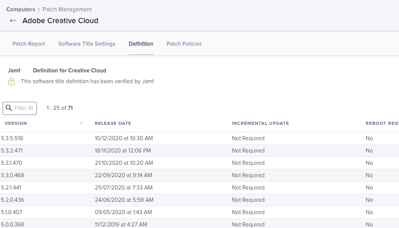
Task: Click the green verified lock icon
Action: [x=11, y=82]
